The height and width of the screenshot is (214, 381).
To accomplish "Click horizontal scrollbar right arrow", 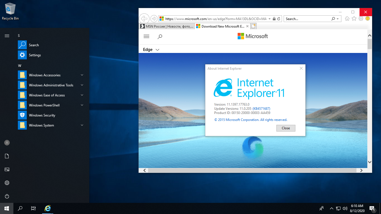I will [361, 170].
